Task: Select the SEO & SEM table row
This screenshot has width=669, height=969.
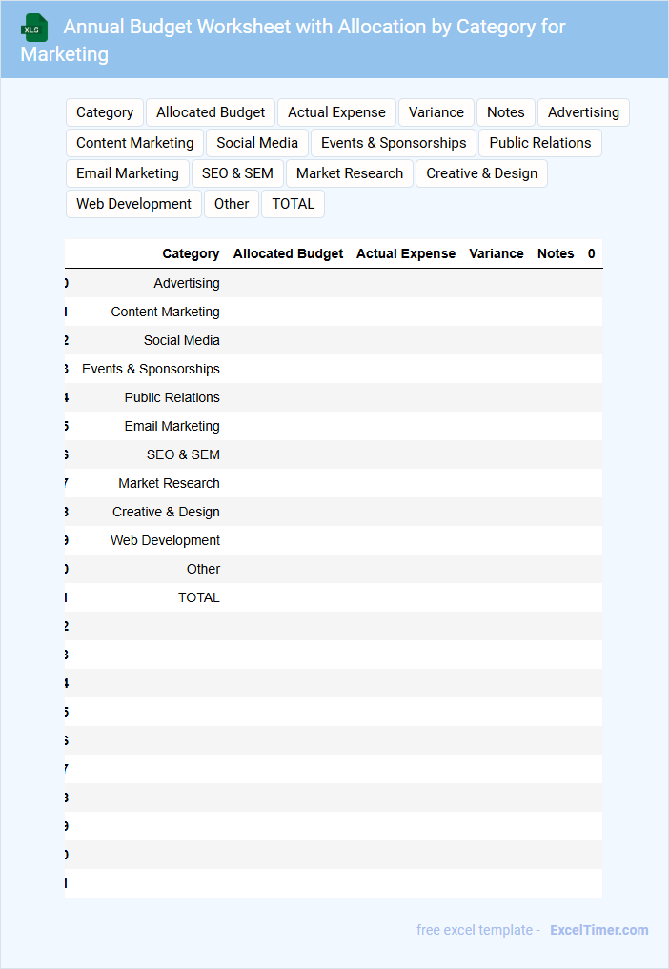Action: click(x=334, y=454)
